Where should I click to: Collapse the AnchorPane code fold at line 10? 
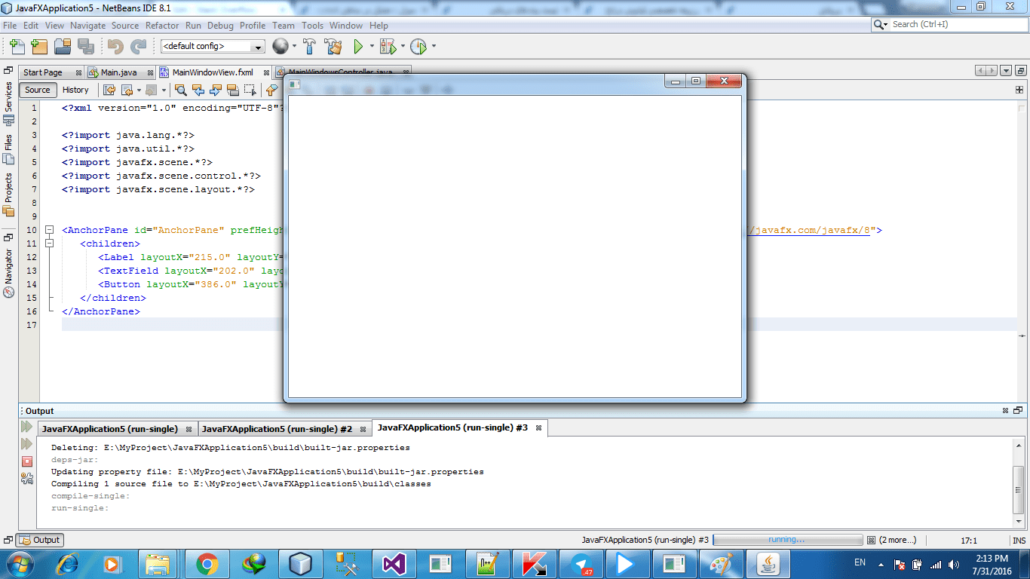49,230
